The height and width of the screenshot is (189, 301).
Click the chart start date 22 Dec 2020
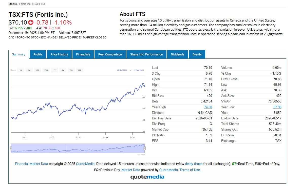pyautogui.click(x=122, y=70)
